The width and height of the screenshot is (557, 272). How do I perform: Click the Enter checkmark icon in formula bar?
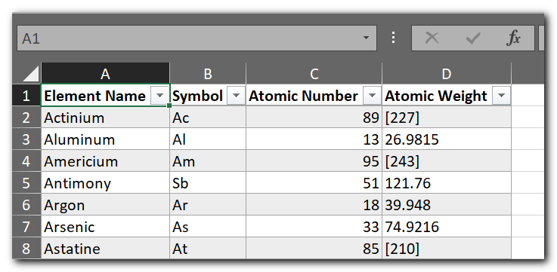(473, 38)
